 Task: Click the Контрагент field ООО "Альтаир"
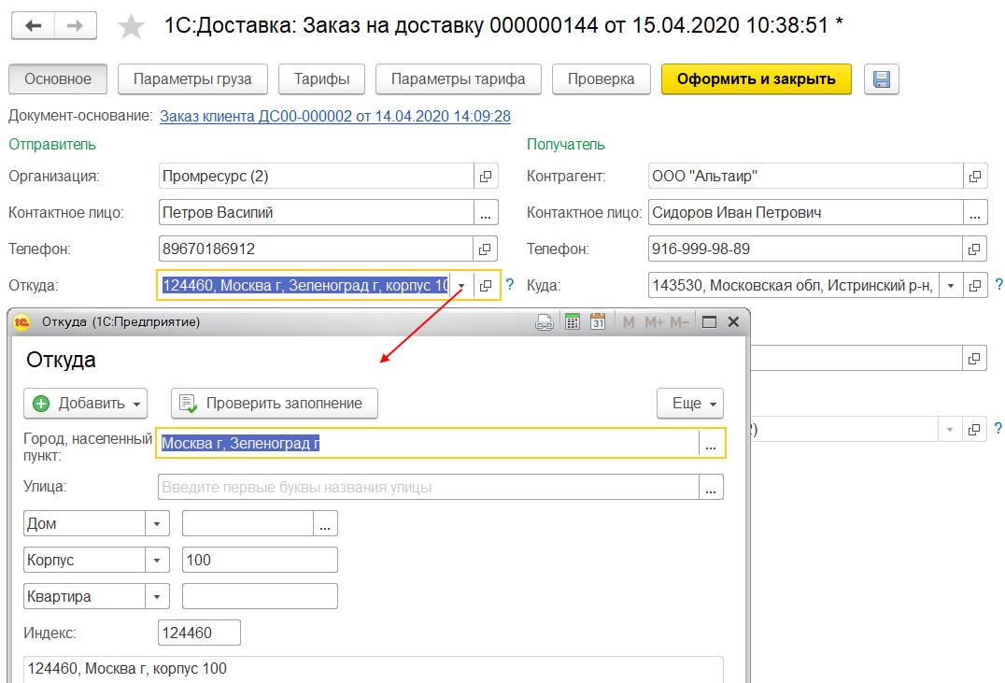(x=806, y=176)
